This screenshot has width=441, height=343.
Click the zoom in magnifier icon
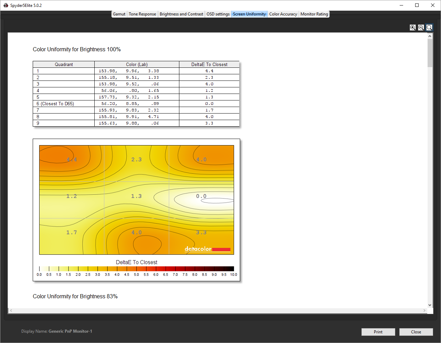pyautogui.click(x=413, y=28)
